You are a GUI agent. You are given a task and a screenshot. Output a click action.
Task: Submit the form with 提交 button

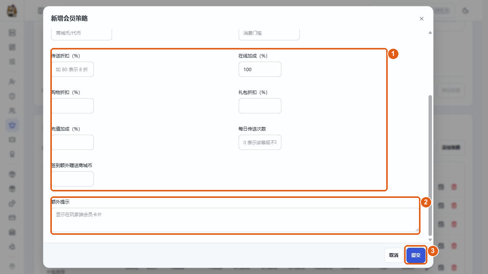click(x=416, y=255)
